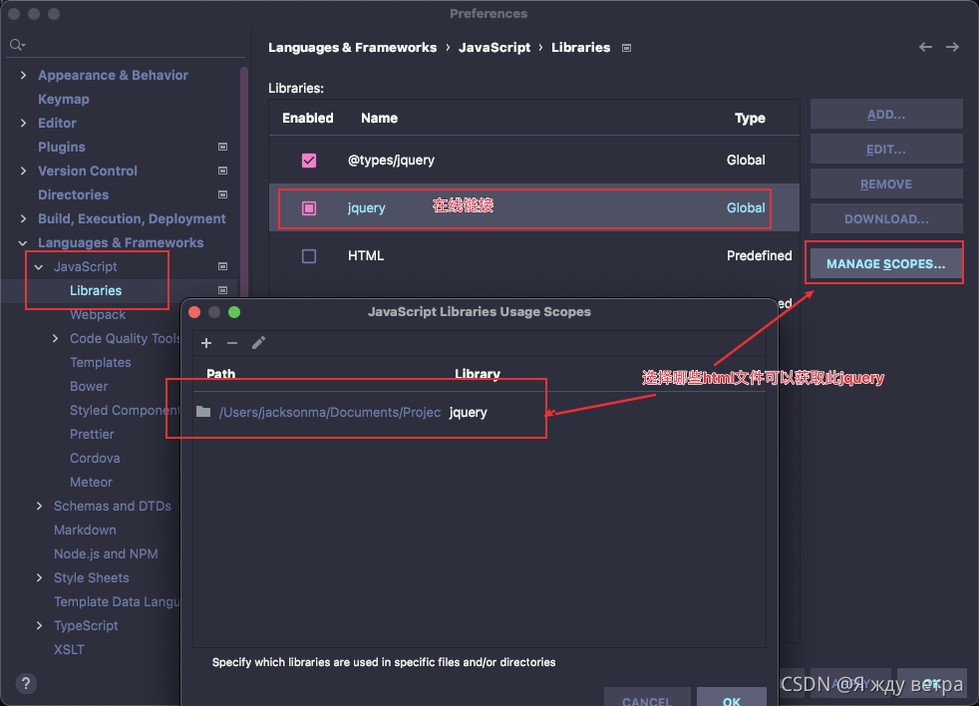Click the Plugins project-level settings icon
This screenshot has height=706, width=979.
coord(222,147)
